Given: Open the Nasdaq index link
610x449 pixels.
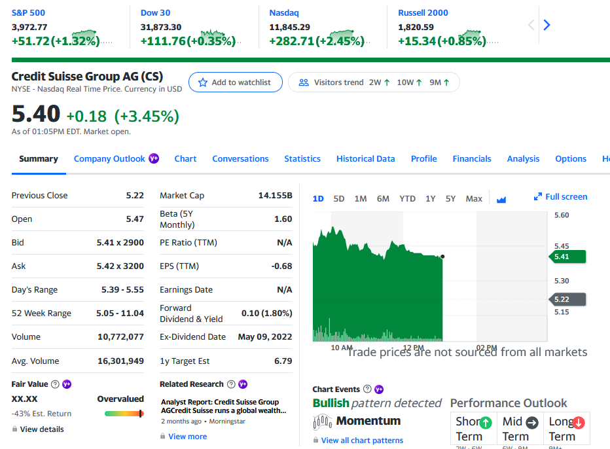Looking at the screenshot, I should click(x=284, y=13).
